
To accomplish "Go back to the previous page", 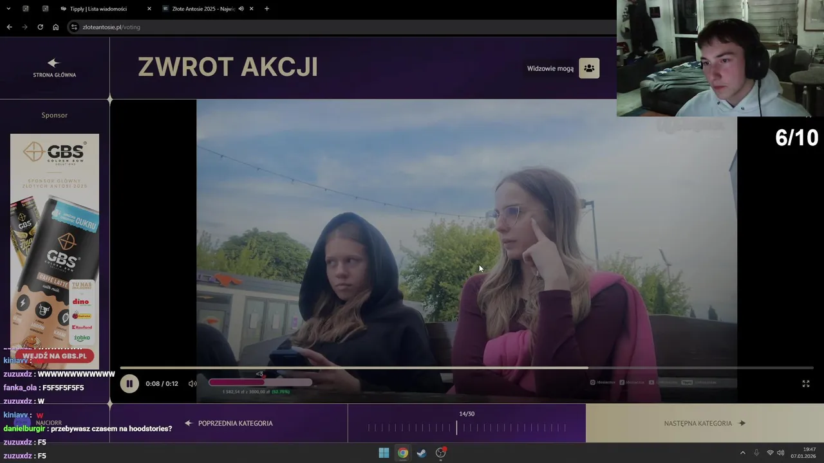I will click(x=9, y=27).
